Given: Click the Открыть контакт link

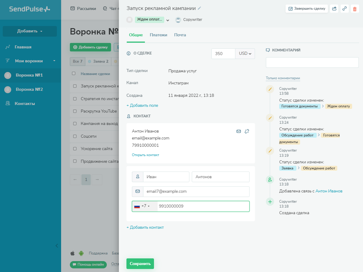Looking at the screenshot, I should (x=145, y=155).
